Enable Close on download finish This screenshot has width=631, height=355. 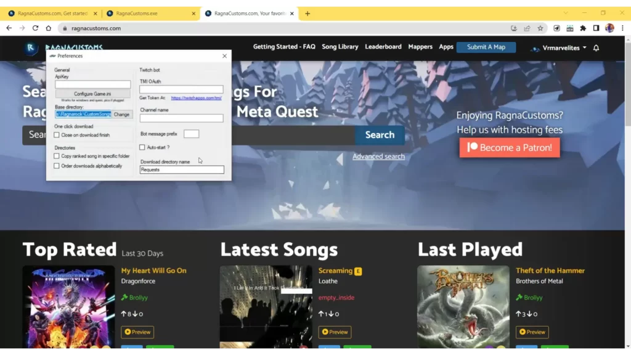point(57,135)
